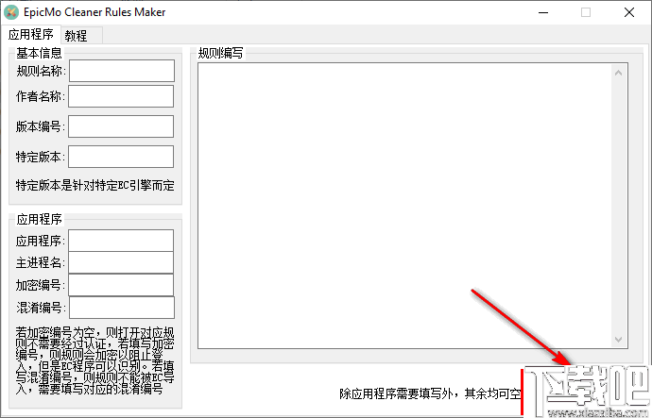
Task: Select the 特定版本 text field
Action: point(121,157)
